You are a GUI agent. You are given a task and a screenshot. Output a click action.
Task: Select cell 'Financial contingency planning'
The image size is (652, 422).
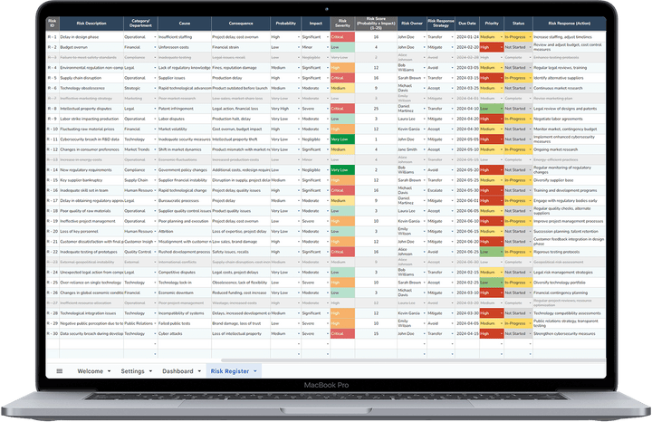570,293
